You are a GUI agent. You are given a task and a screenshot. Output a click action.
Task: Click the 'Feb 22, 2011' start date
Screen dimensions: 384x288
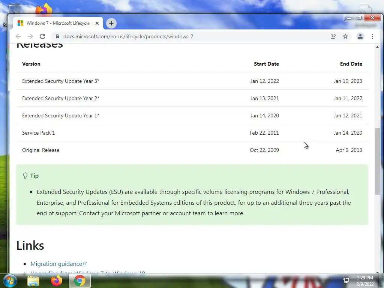click(264, 133)
